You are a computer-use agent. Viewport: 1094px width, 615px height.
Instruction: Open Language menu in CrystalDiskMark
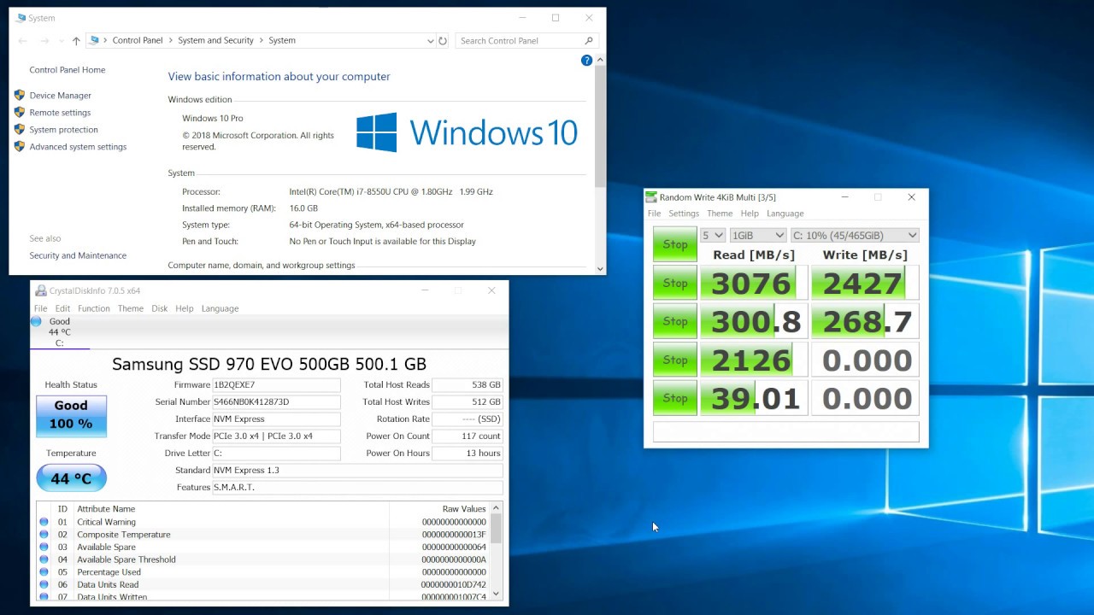785,214
